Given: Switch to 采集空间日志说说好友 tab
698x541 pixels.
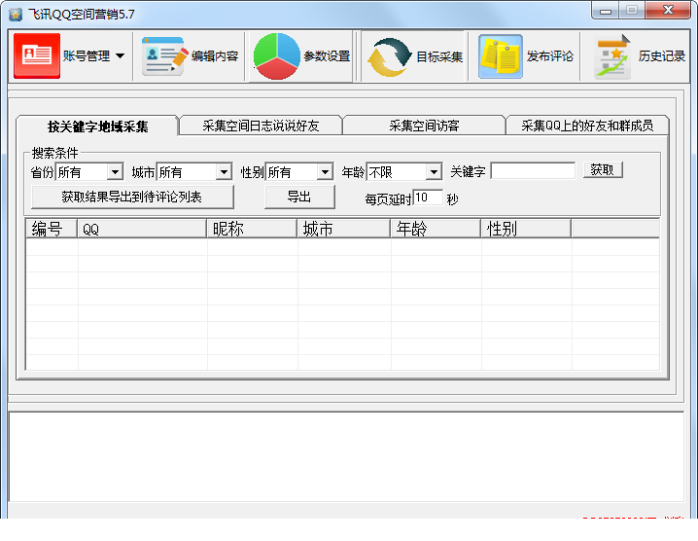Looking at the screenshot, I should point(261,126).
